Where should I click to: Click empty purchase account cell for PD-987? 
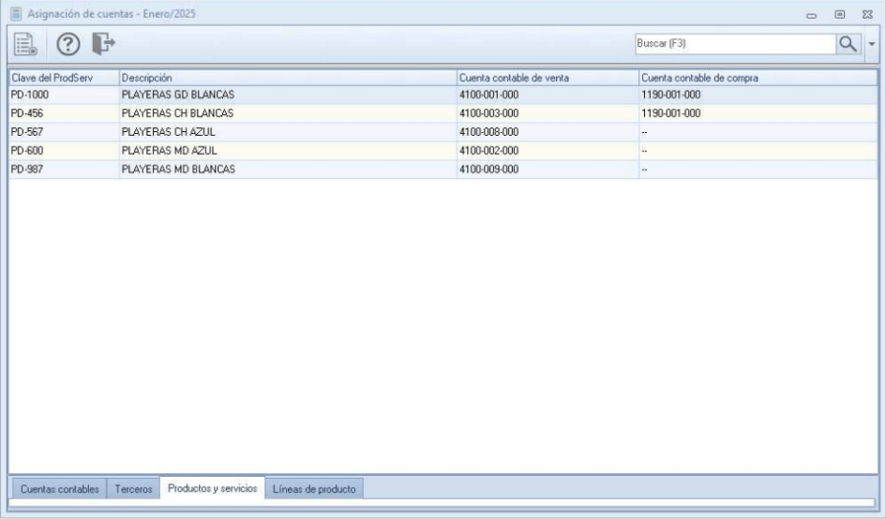758,170
